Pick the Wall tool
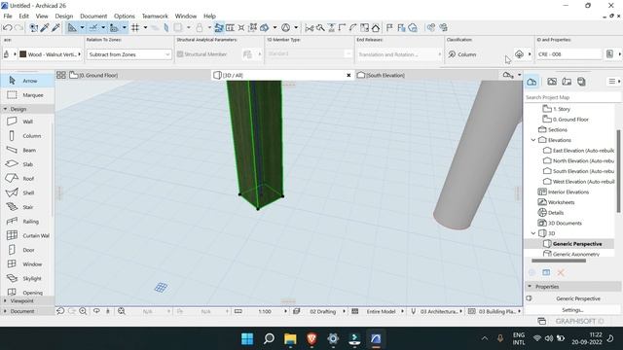This screenshot has width=623, height=350. coord(27,122)
